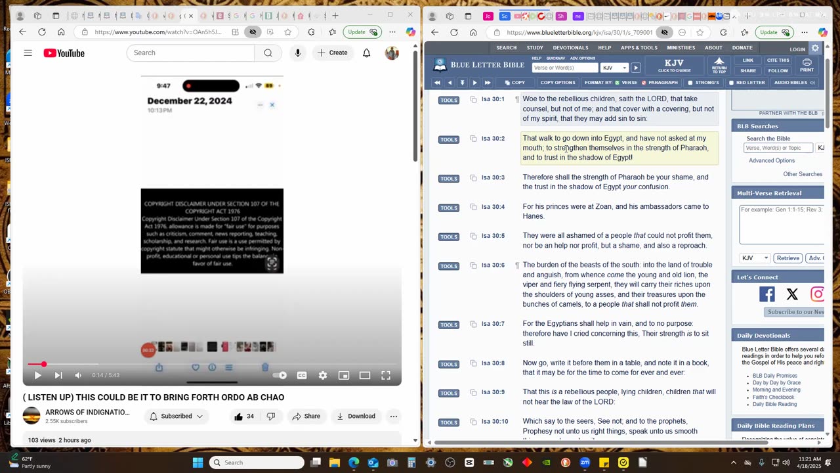The width and height of the screenshot is (840, 473).
Task: Switch video to miniplayer
Action: click(344, 375)
